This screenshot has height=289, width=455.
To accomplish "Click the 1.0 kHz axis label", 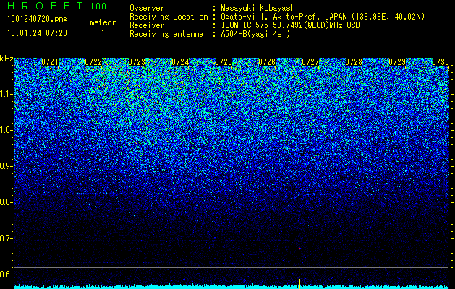I will pos(7,130).
